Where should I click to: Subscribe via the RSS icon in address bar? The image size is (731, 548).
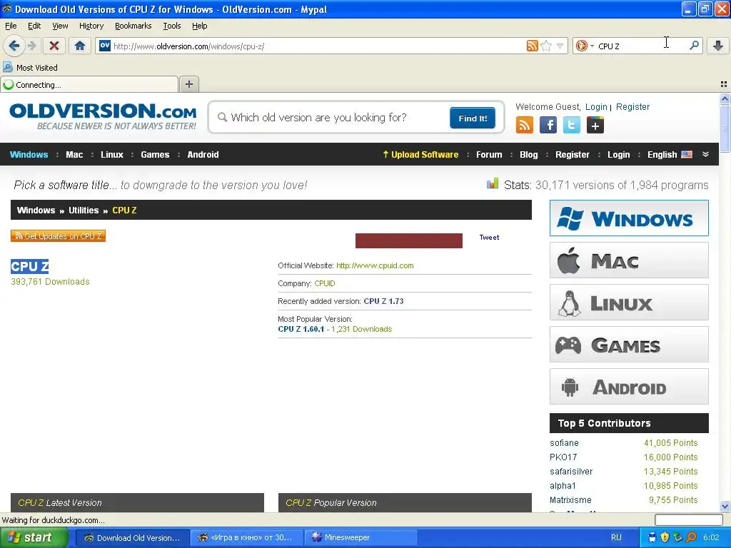click(532, 46)
